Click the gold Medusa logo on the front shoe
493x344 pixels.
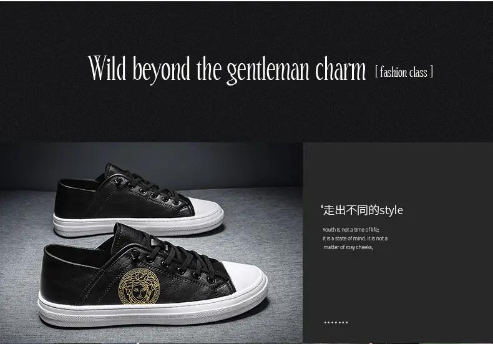point(139,287)
